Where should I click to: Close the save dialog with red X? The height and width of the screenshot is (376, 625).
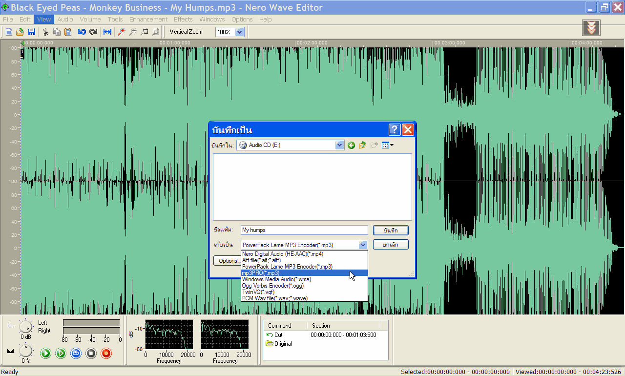coord(408,129)
